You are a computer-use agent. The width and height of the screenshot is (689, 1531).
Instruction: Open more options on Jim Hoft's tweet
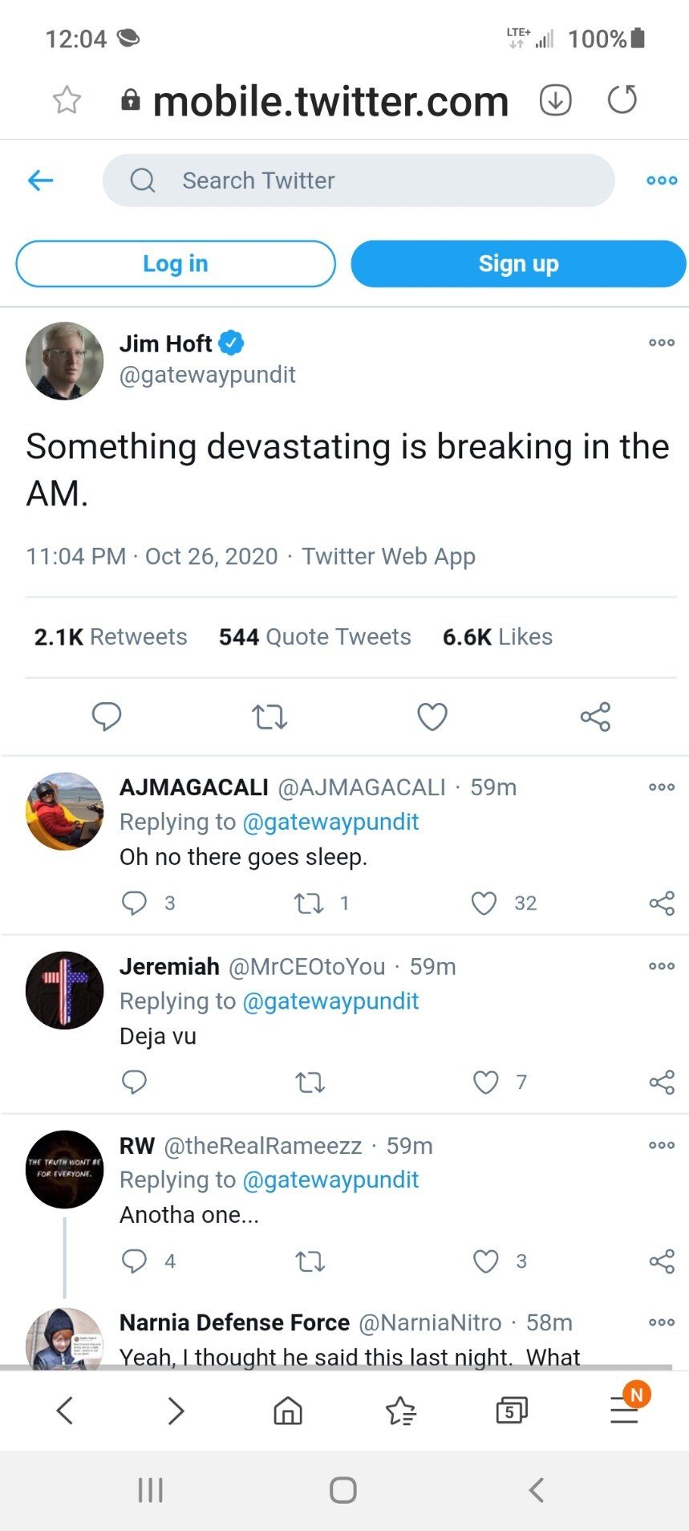tap(661, 343)
